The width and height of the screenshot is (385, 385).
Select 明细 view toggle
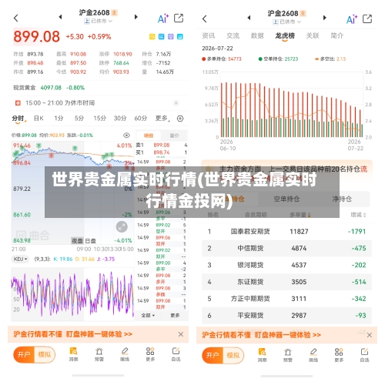(149, 136)
